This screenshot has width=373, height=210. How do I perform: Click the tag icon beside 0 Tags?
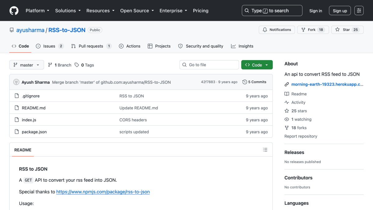pyautogui.click(x=77, y=65)
